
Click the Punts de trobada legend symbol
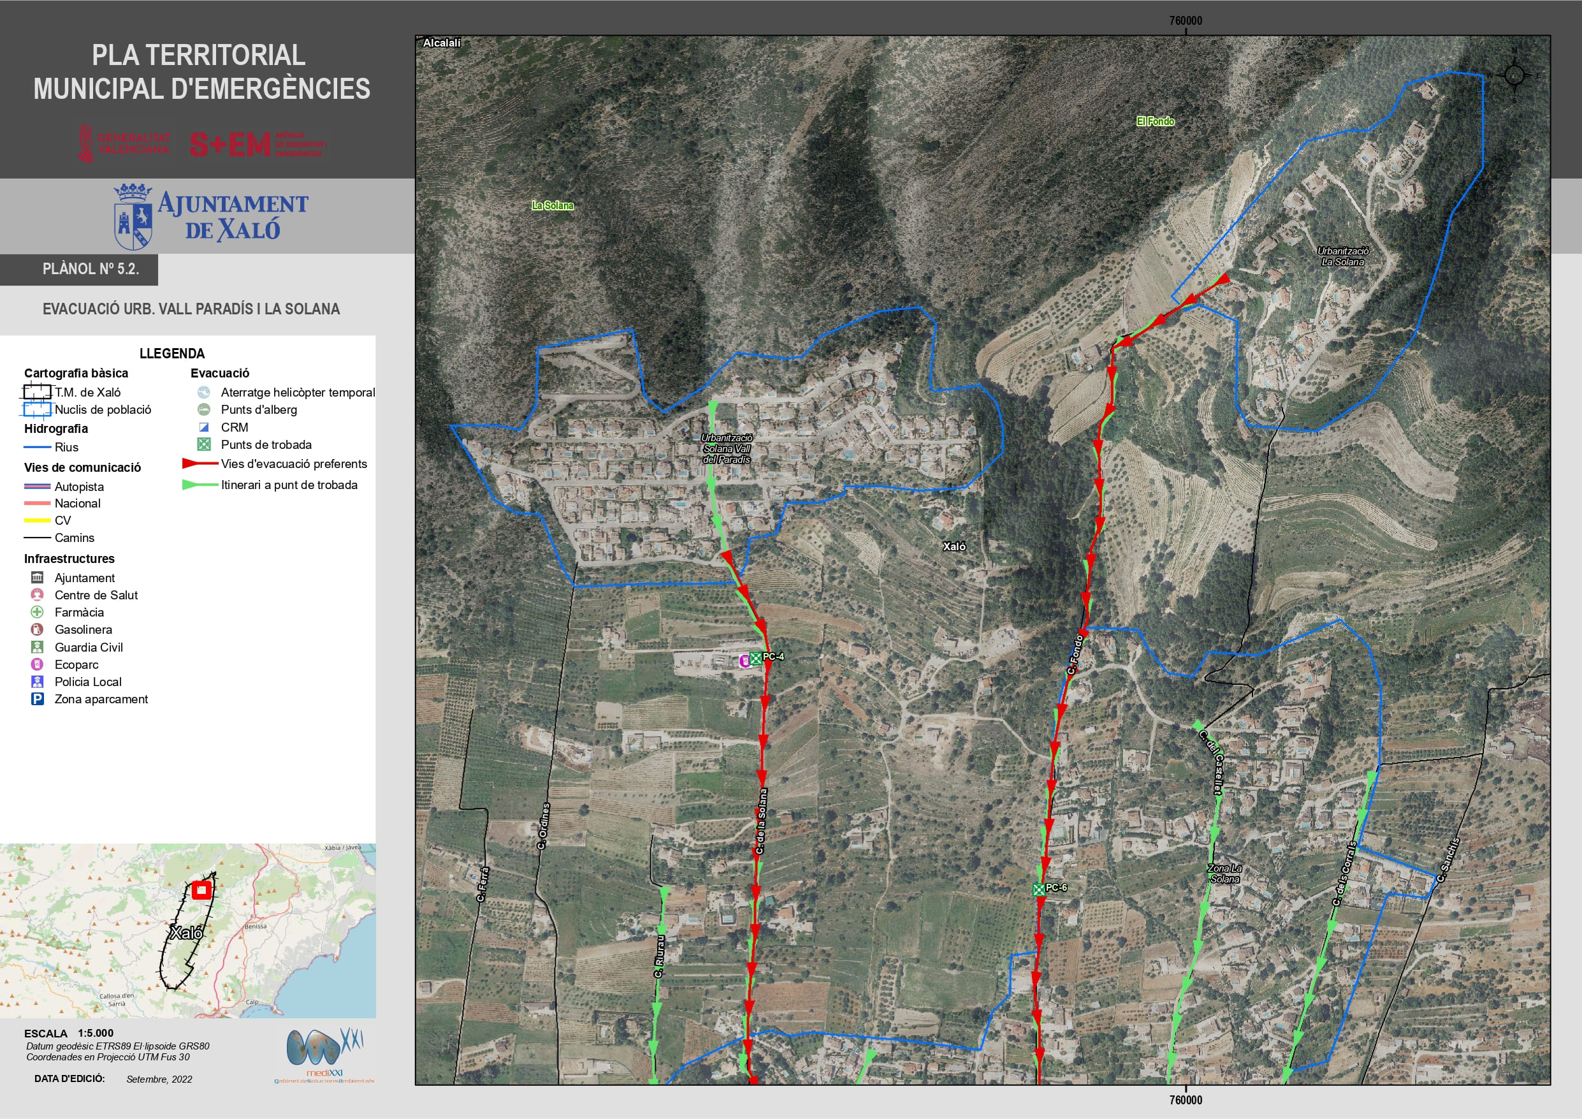point(204,444)
